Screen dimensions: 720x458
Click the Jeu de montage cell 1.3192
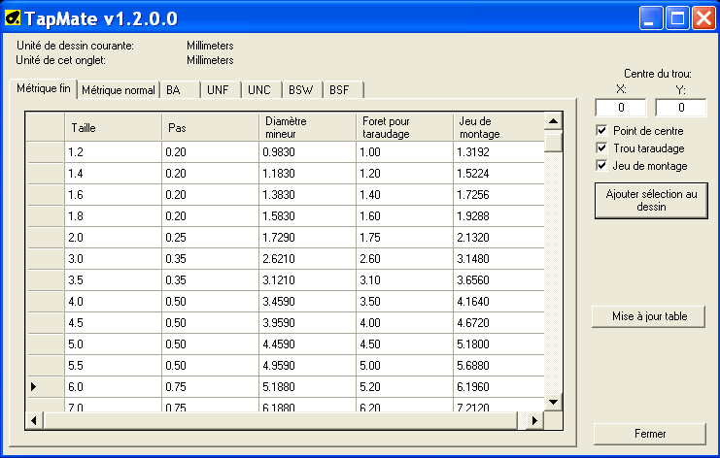click(x=498, y=151)
